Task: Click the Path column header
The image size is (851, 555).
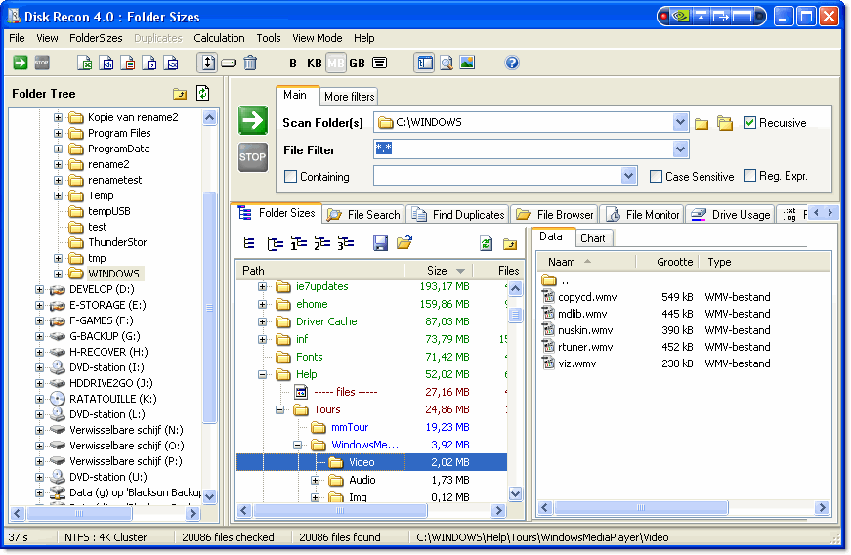Action: 320,271
